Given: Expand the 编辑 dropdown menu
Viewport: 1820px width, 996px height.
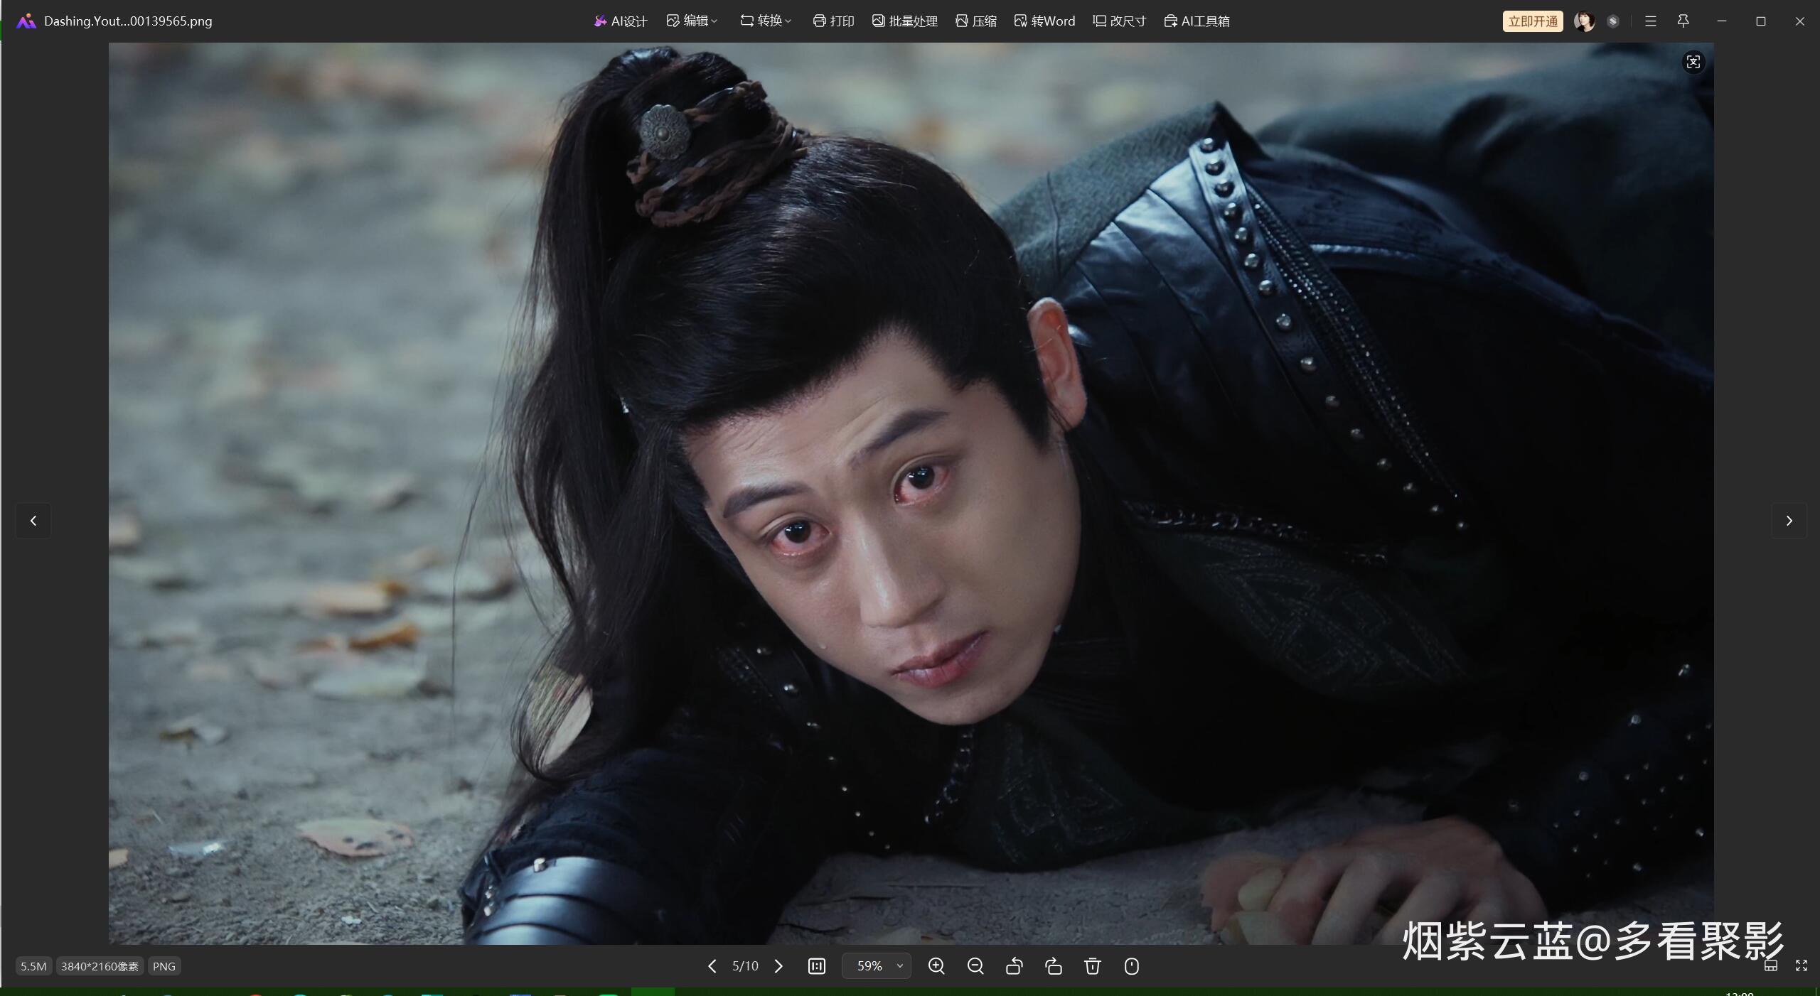Looking at the screenshot, I should tap(692, 21).
